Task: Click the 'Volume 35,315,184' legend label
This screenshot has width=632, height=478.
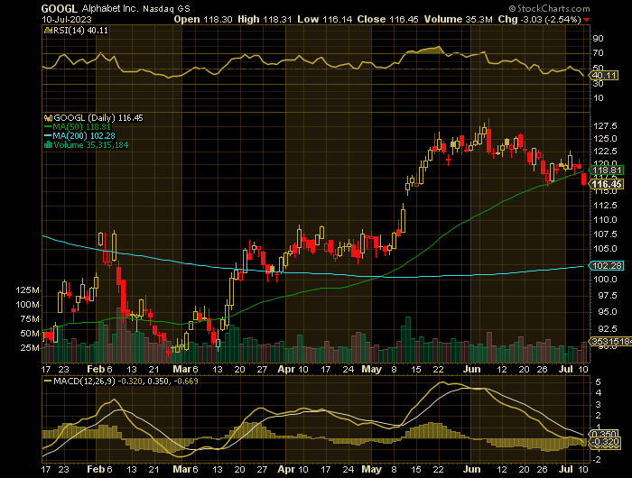Action: coord(90,145)
